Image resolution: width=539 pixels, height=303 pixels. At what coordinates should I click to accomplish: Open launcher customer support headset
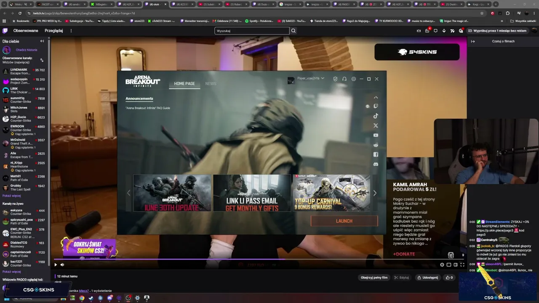click(344, 79)
